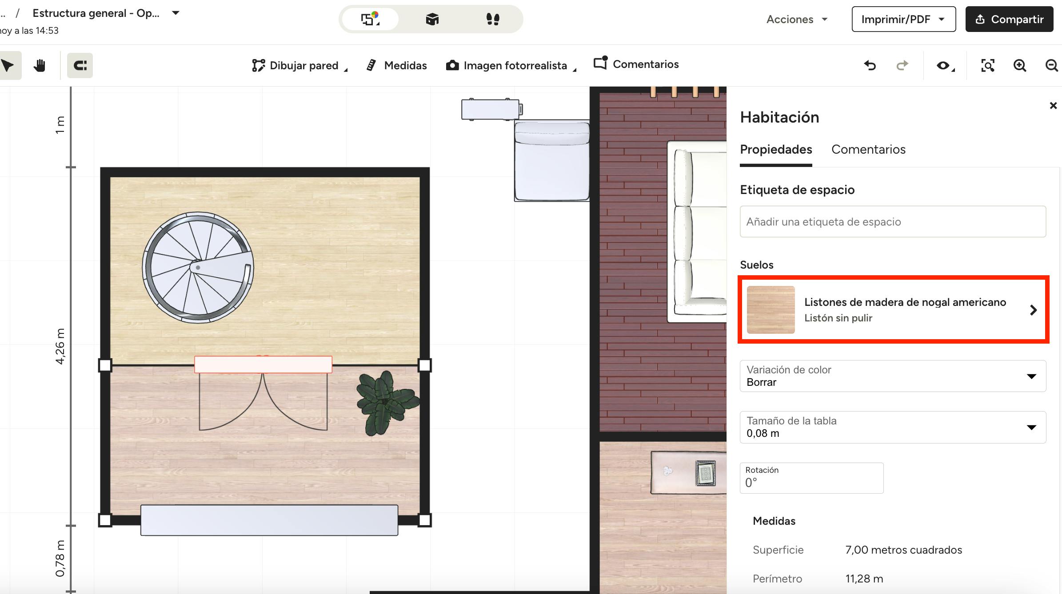Select the arrow pointer tool
Screen dimensions: 1062x594
(8, 66)
